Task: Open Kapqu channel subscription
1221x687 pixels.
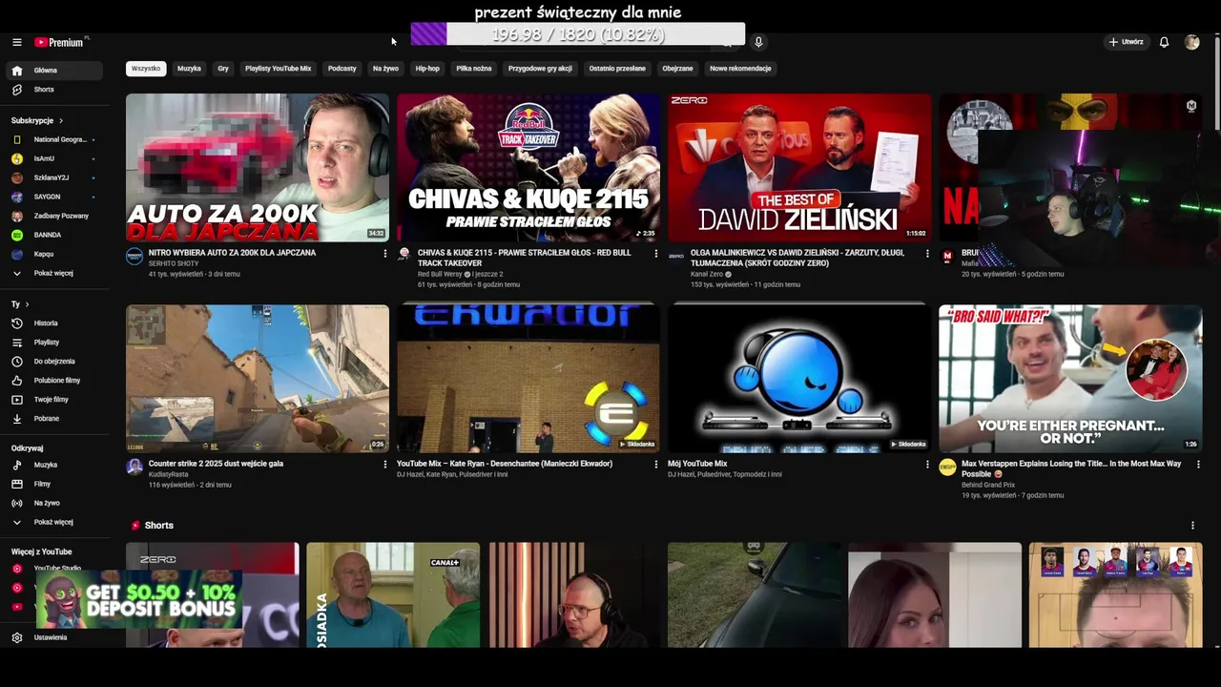Action: 52,254
